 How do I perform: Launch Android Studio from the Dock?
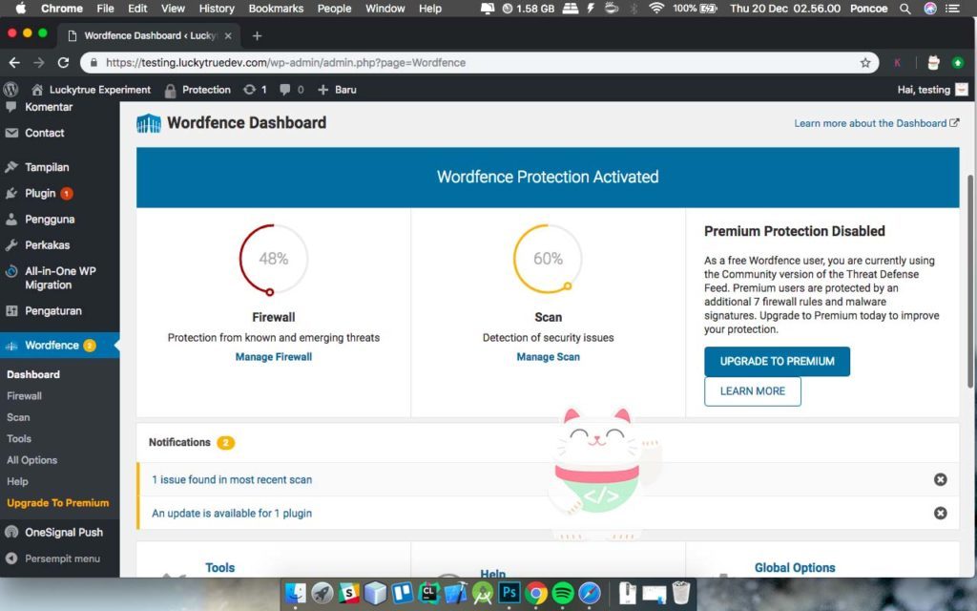[x=483, y=593]
